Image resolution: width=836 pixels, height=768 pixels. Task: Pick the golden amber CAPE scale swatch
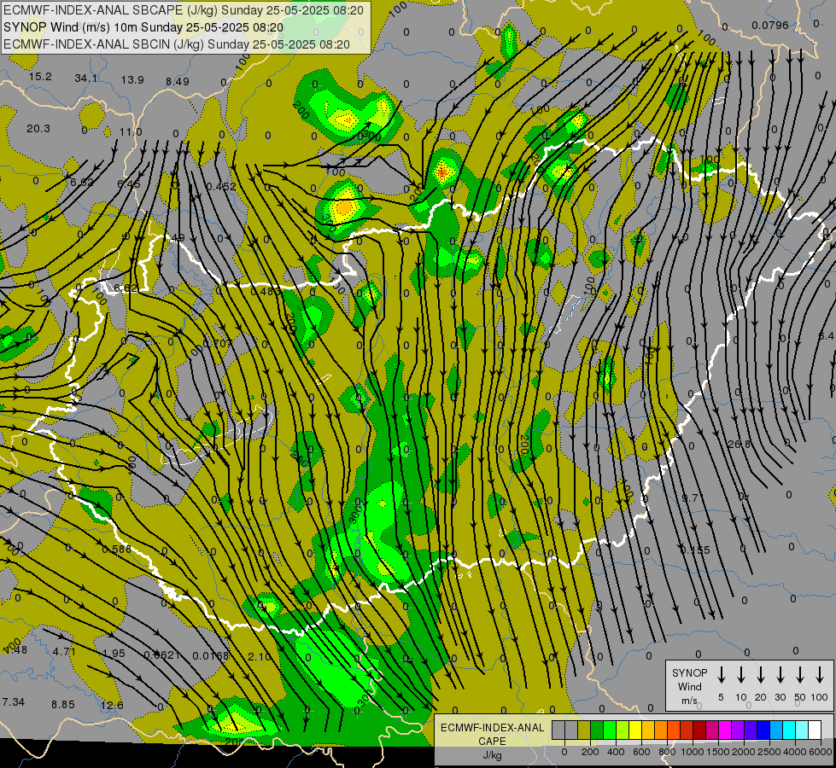[x=648, y=730]
